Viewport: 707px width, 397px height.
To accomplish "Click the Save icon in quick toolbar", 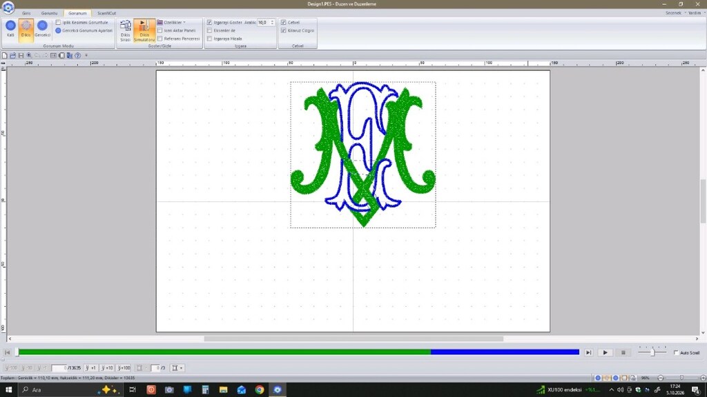I will 21,55.
